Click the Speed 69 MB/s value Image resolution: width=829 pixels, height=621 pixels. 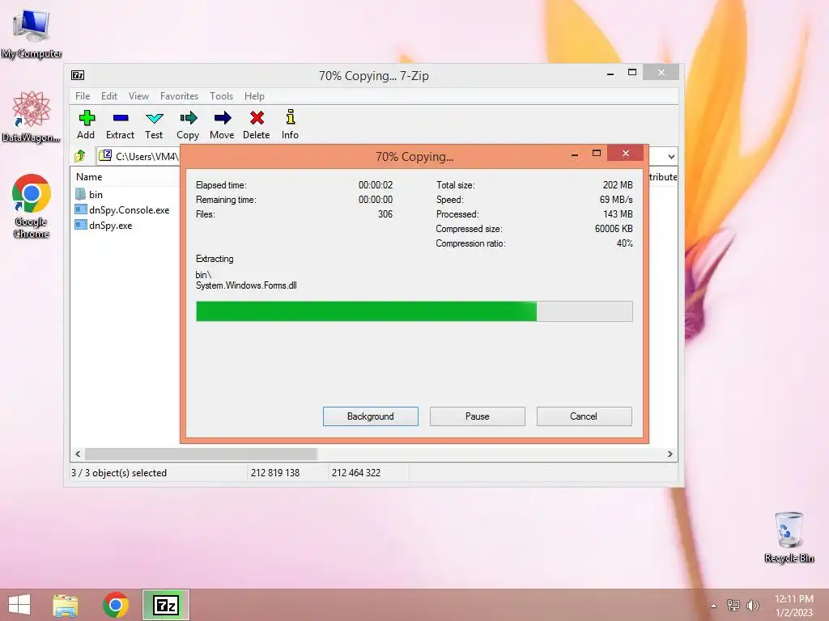coord(616,200)
